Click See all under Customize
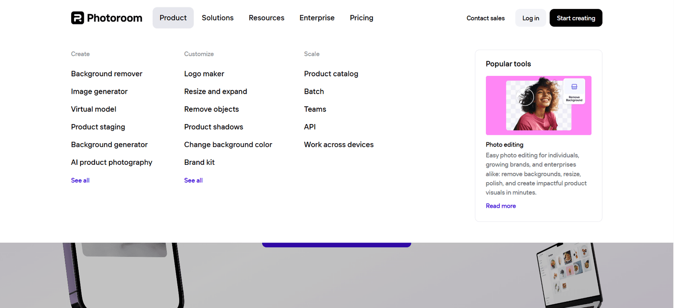Image resolution: width=674 pixels, height=308 pixels. pyautogui.click(x=193, y=180)
